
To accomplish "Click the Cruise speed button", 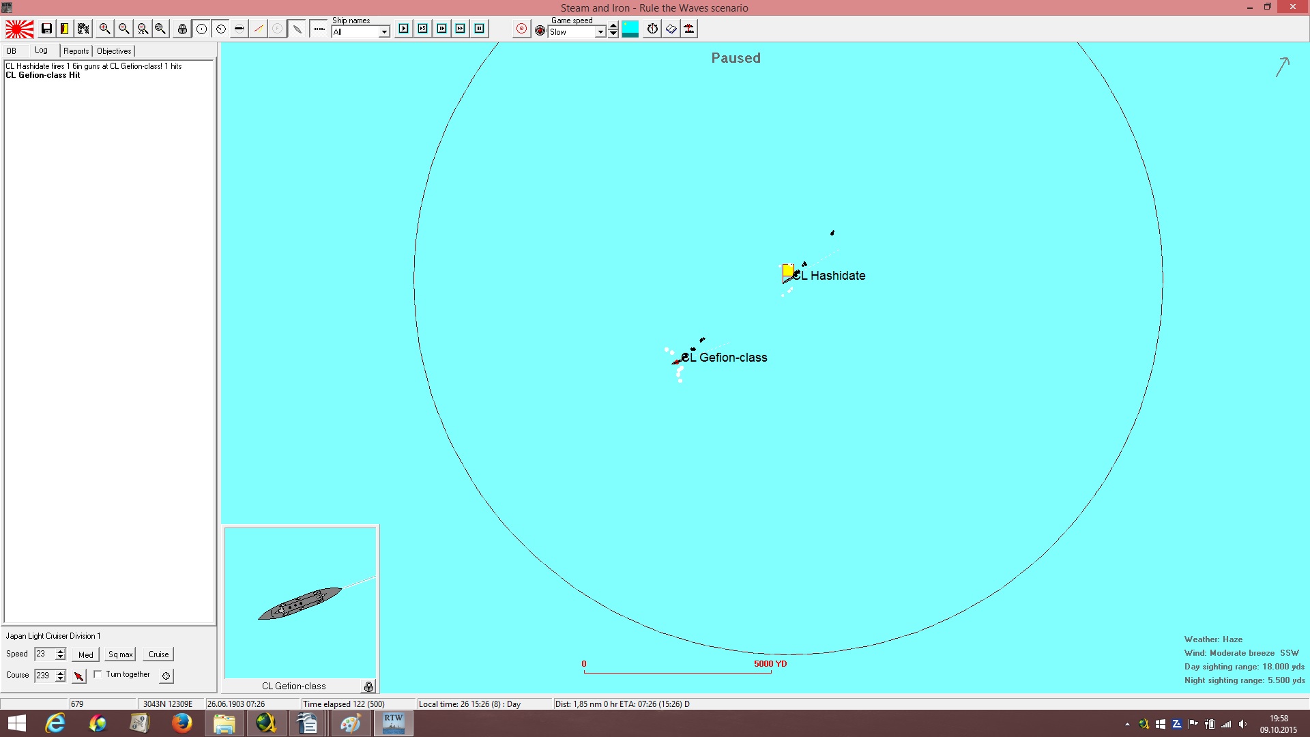I will click(159, 654).
